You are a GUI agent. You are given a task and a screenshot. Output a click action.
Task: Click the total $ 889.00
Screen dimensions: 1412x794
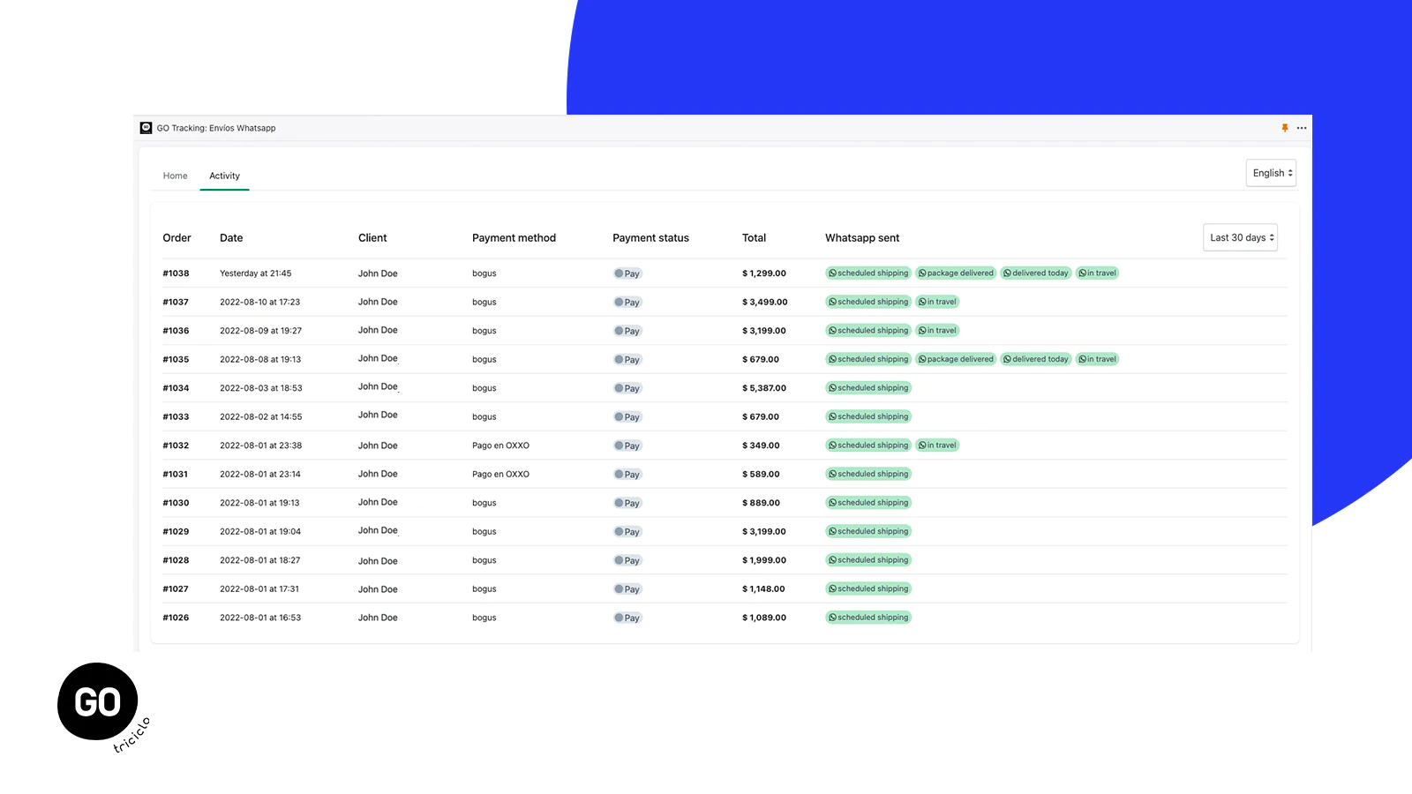click(761, 503)
